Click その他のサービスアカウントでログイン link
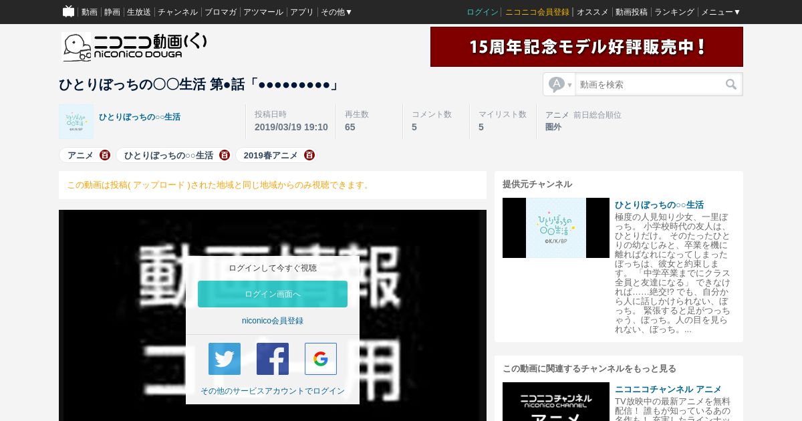 273,391
